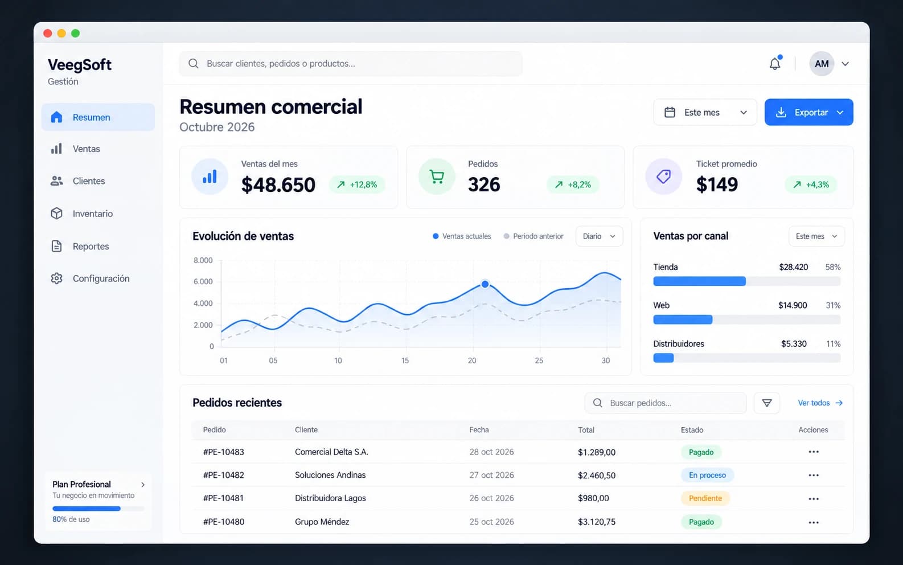Expand the Exportar button options
Viewport: 903px width, 565px height.
pyautogui.click(x=840, y=112)
